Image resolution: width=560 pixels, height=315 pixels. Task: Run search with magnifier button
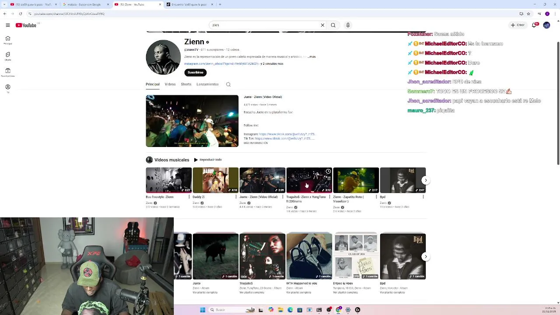coord(333,25)
